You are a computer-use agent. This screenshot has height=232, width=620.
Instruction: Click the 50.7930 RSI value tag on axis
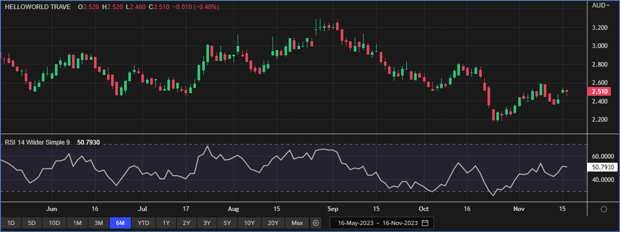coord(603,167)
